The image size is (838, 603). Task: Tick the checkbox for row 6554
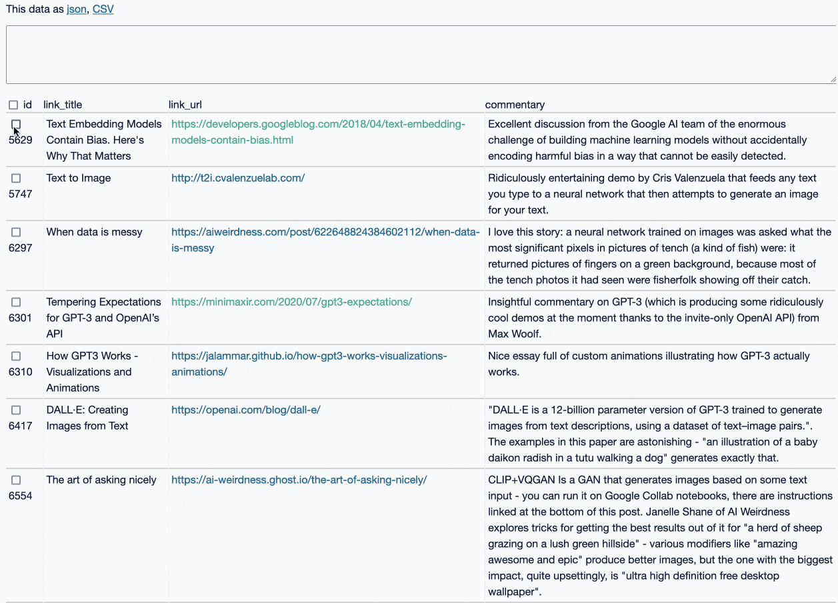tap(16, 480)
